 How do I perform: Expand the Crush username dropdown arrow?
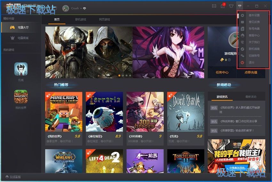point(81,8)
